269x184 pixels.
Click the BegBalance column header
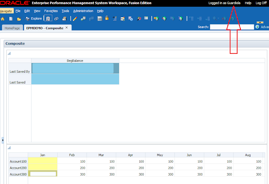click(75, 60)
